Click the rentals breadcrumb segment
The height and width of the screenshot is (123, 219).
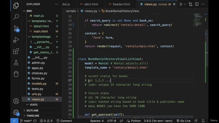tap(71, 11)
